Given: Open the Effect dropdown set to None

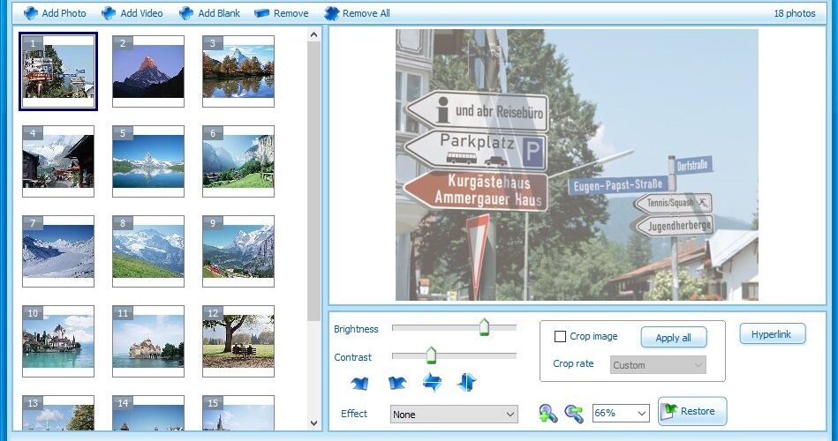Looking at the screenshot, I should click(x=454, y=415).
